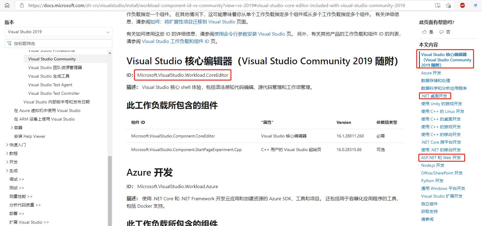
Task: Open the immersive reader icon
Action: click(438, 5)
